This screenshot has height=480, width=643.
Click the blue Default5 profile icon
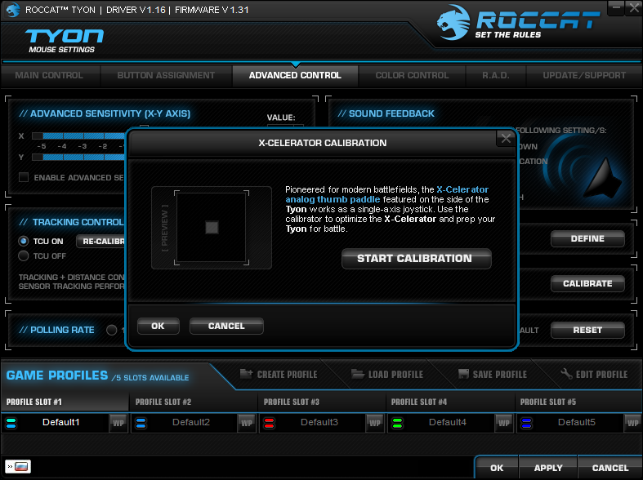click(x=526, y=423)
